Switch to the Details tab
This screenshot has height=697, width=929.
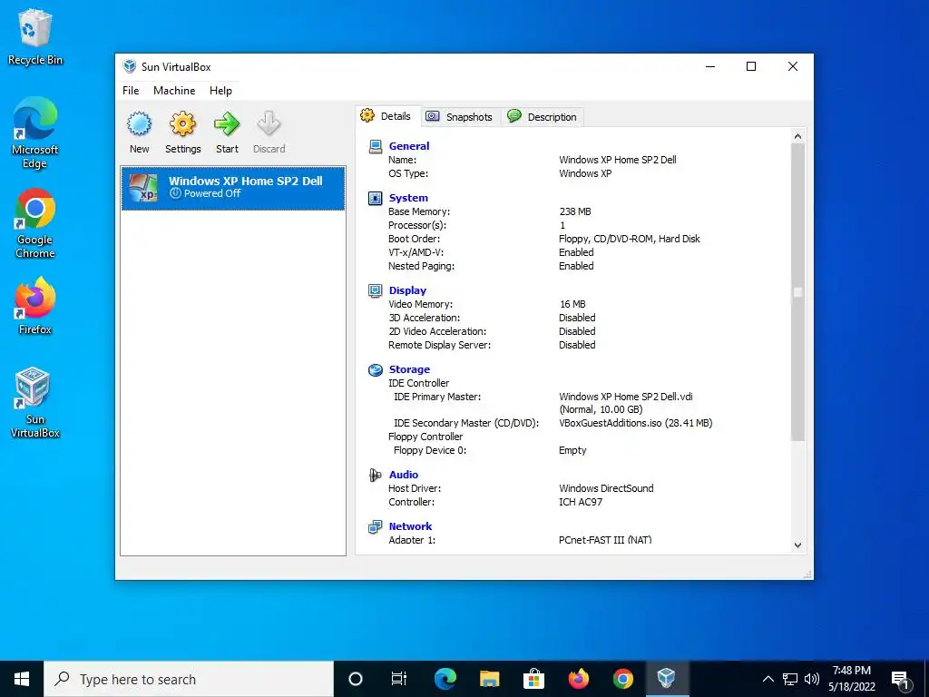(x=388, y=116)
